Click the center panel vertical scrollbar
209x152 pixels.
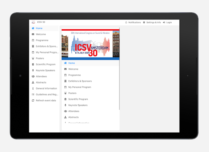[119, 69]
